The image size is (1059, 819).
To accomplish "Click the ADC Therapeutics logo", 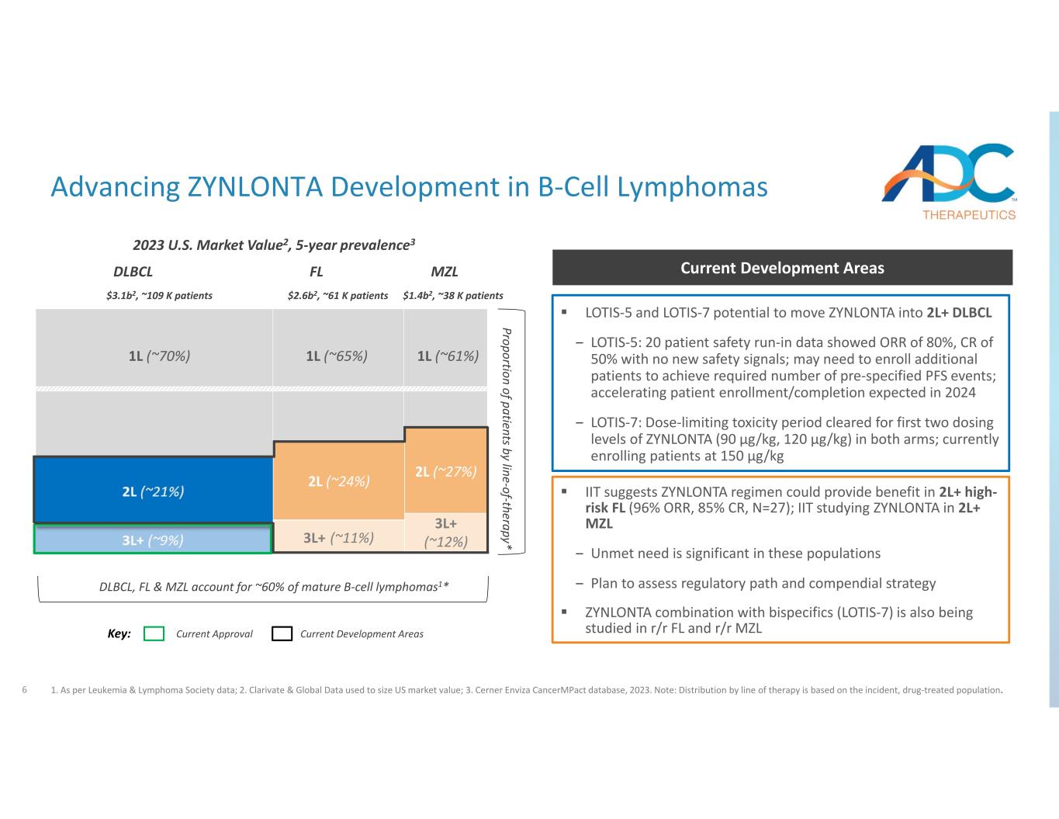I will tap(948, 182).
